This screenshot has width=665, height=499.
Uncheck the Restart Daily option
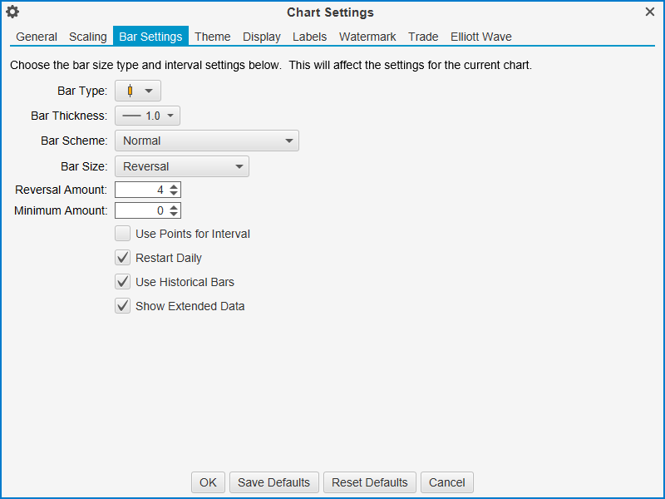(123, 258)
